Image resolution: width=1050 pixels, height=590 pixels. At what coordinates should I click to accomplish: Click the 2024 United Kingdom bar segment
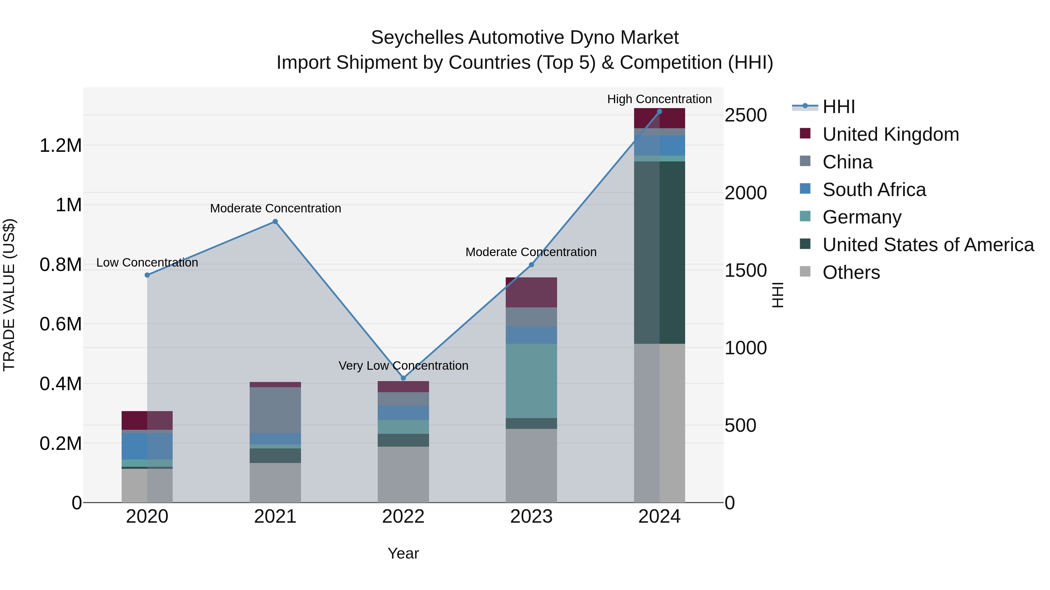pos(659,119)
